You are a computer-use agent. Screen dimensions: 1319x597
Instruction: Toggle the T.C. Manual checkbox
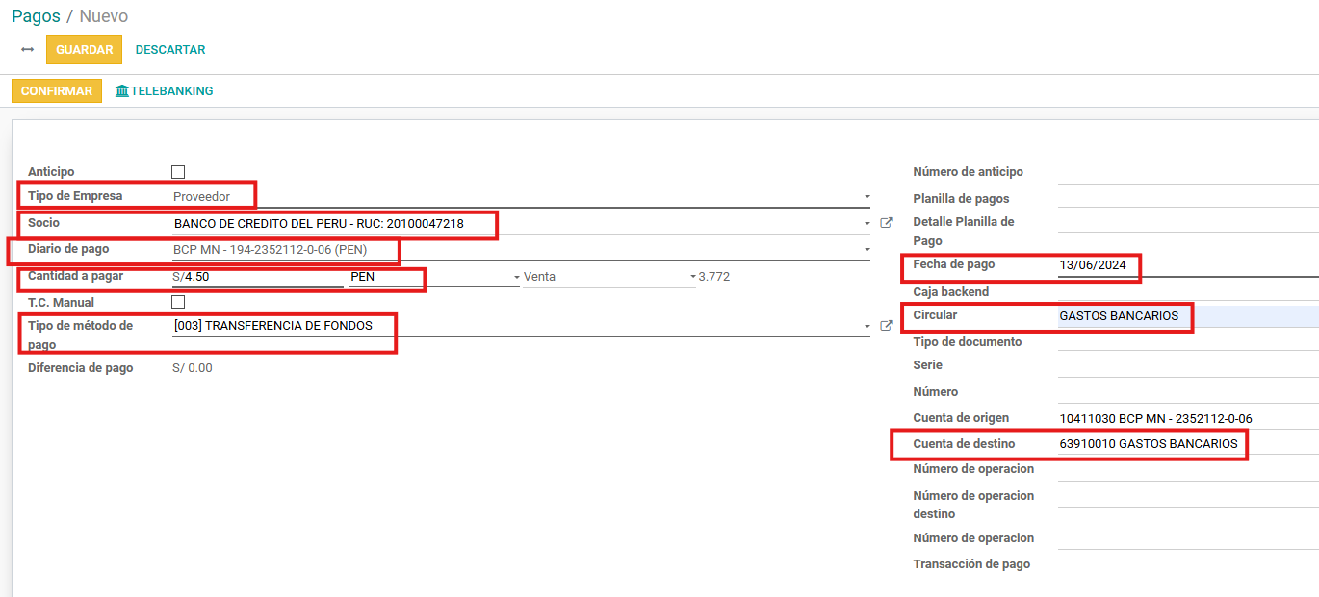[178, 303]
